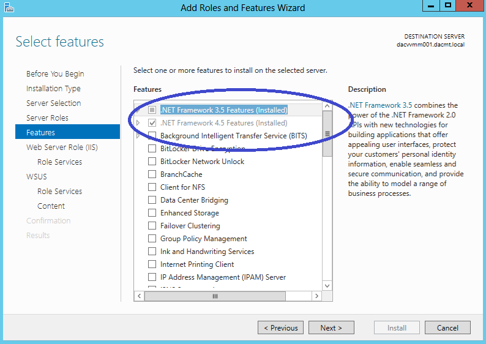Check the Group Policy Management checkbox
This screenshot has height=344, width=486.
coord(152,239)
